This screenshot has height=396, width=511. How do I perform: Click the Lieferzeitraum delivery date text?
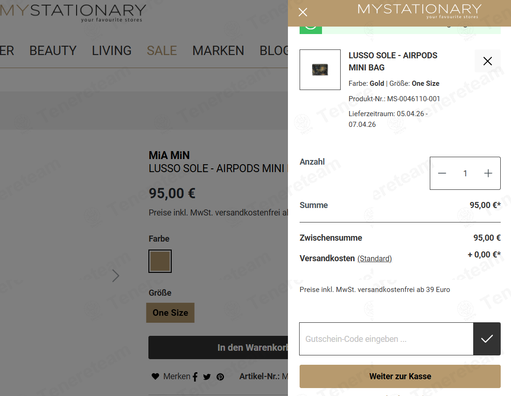coord(388,119)
